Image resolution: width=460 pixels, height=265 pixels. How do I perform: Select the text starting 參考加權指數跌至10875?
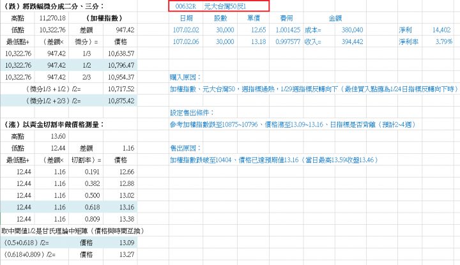pos(293,125)
